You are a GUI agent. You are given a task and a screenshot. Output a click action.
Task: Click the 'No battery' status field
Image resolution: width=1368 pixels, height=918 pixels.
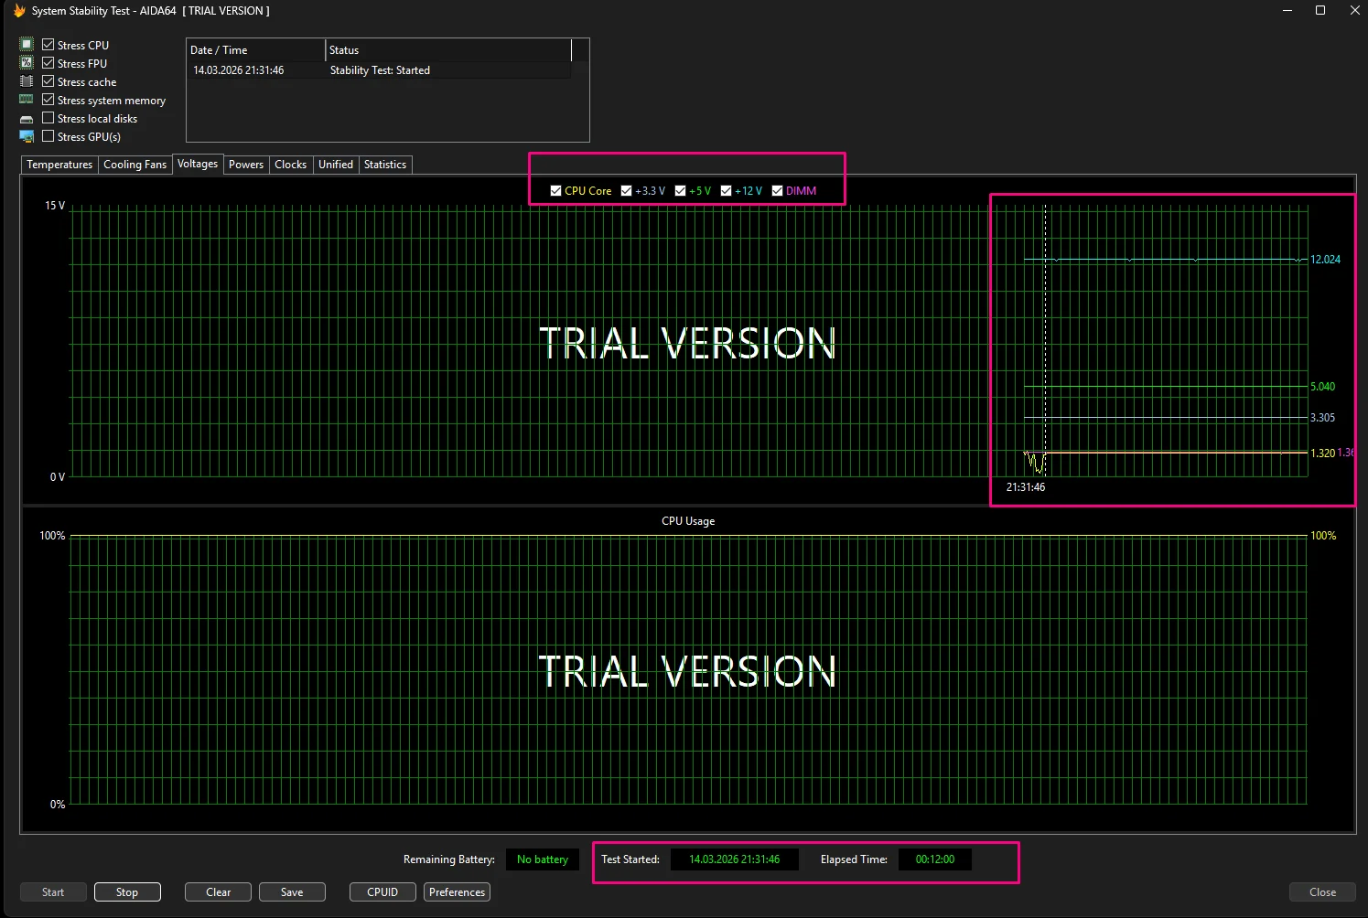coord(543,859)
